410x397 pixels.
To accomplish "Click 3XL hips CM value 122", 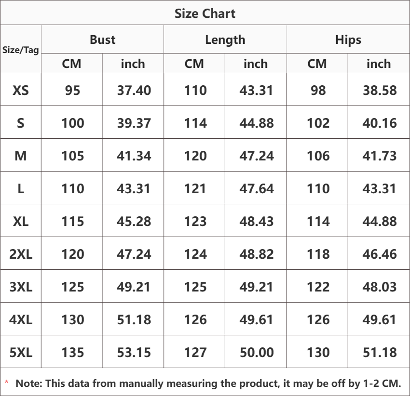I will tap(318, 287).
